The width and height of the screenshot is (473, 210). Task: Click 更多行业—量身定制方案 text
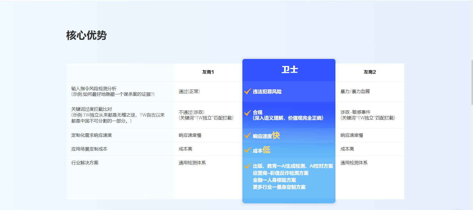pos(279,187)
